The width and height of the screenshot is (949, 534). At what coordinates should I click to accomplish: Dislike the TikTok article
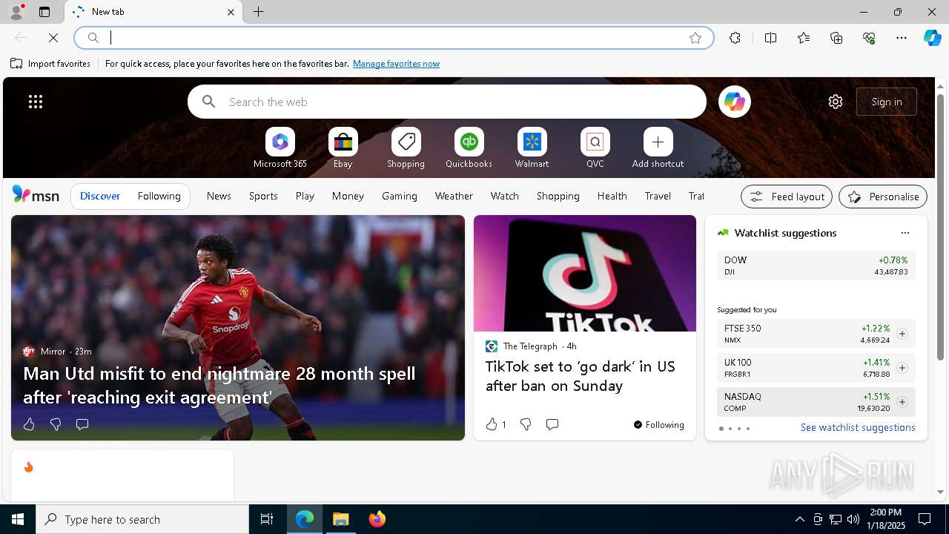point(526,424)
